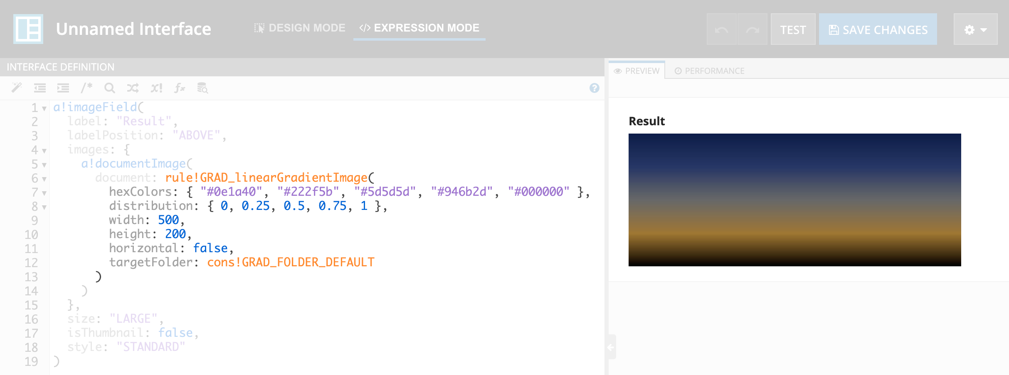Click the "#946b2d" hex value
This screenshot has width=1009, height=375.
[462, 192]
